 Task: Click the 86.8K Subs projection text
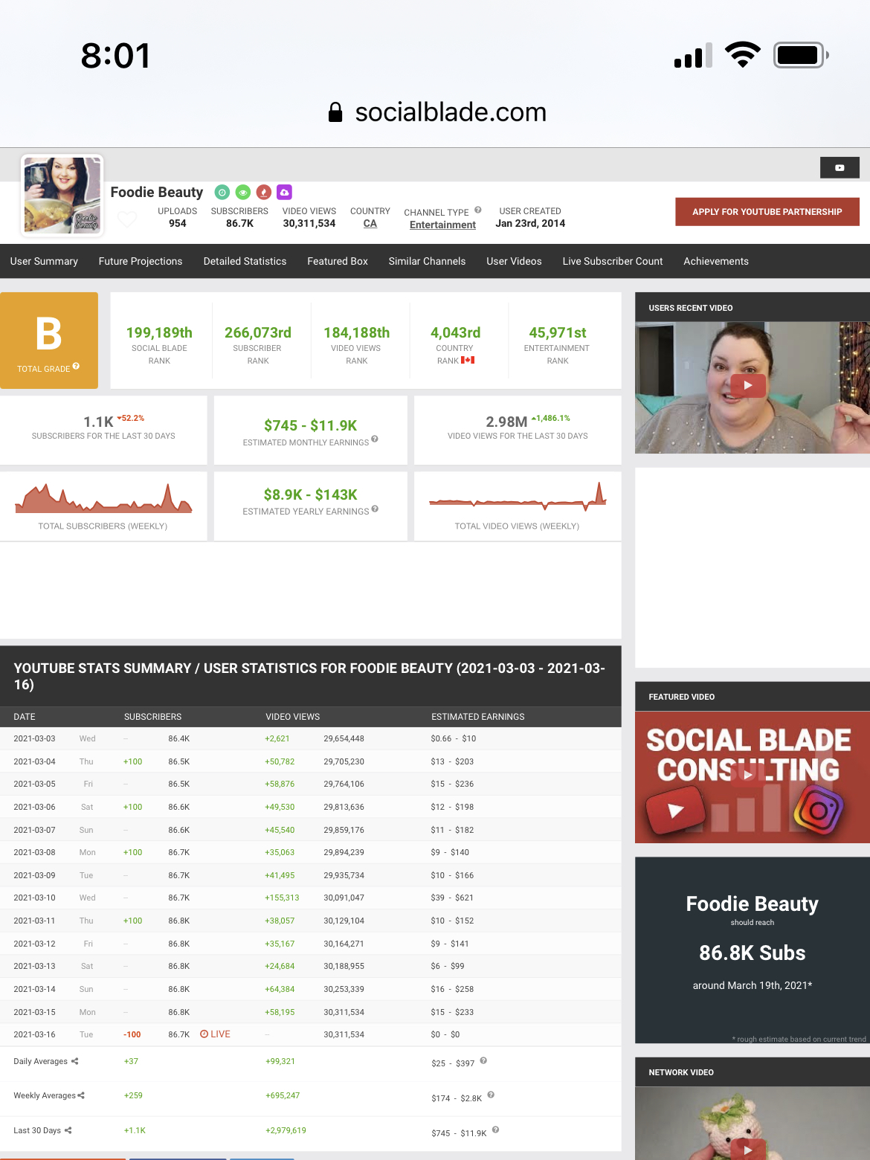(753, 953)
